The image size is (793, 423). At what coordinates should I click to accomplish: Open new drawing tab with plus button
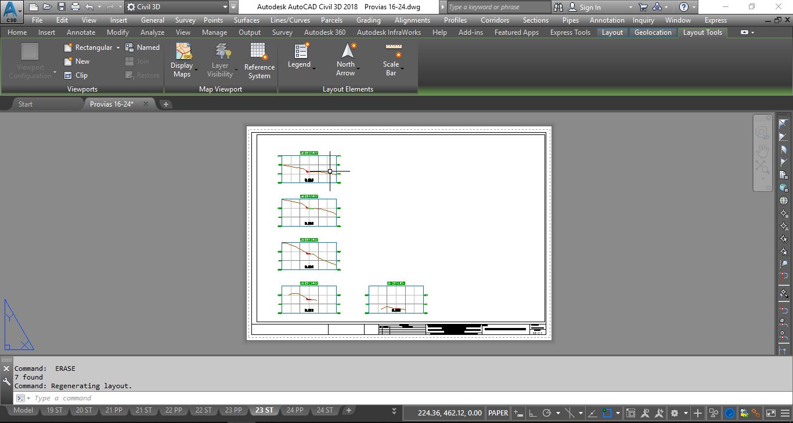[165, 104]
